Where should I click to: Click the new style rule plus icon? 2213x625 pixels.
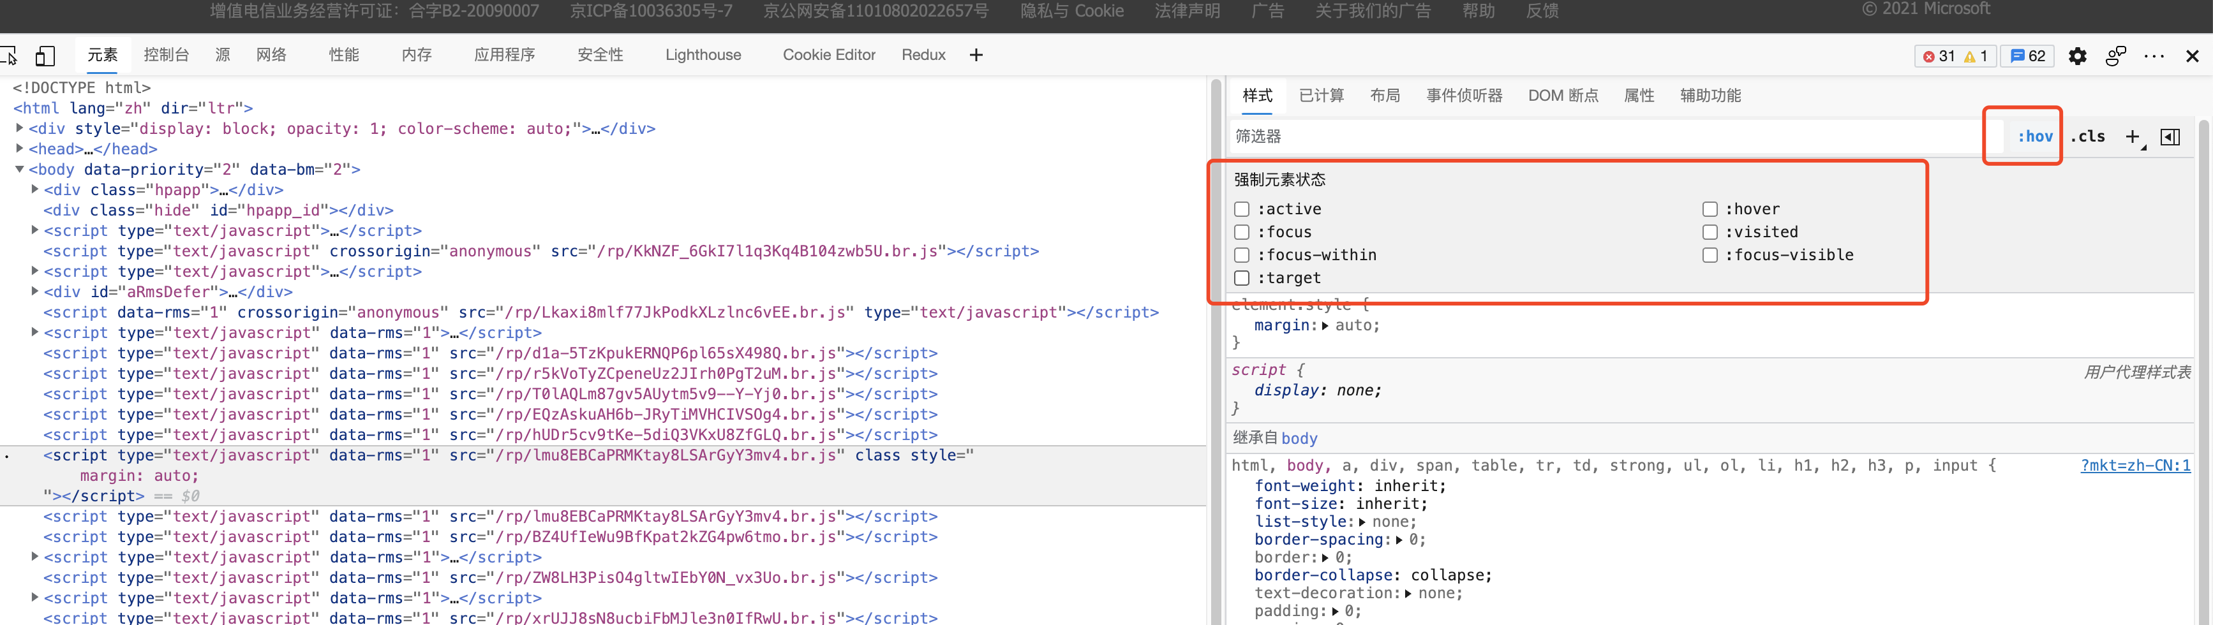coord(2132,136)
